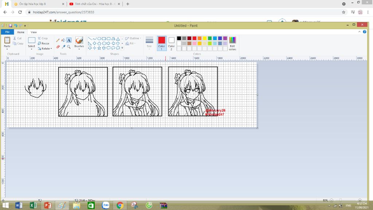Pick the purple color swatch
The height and width of the screenshot is (210, 373).
click(x=225, y=38)
